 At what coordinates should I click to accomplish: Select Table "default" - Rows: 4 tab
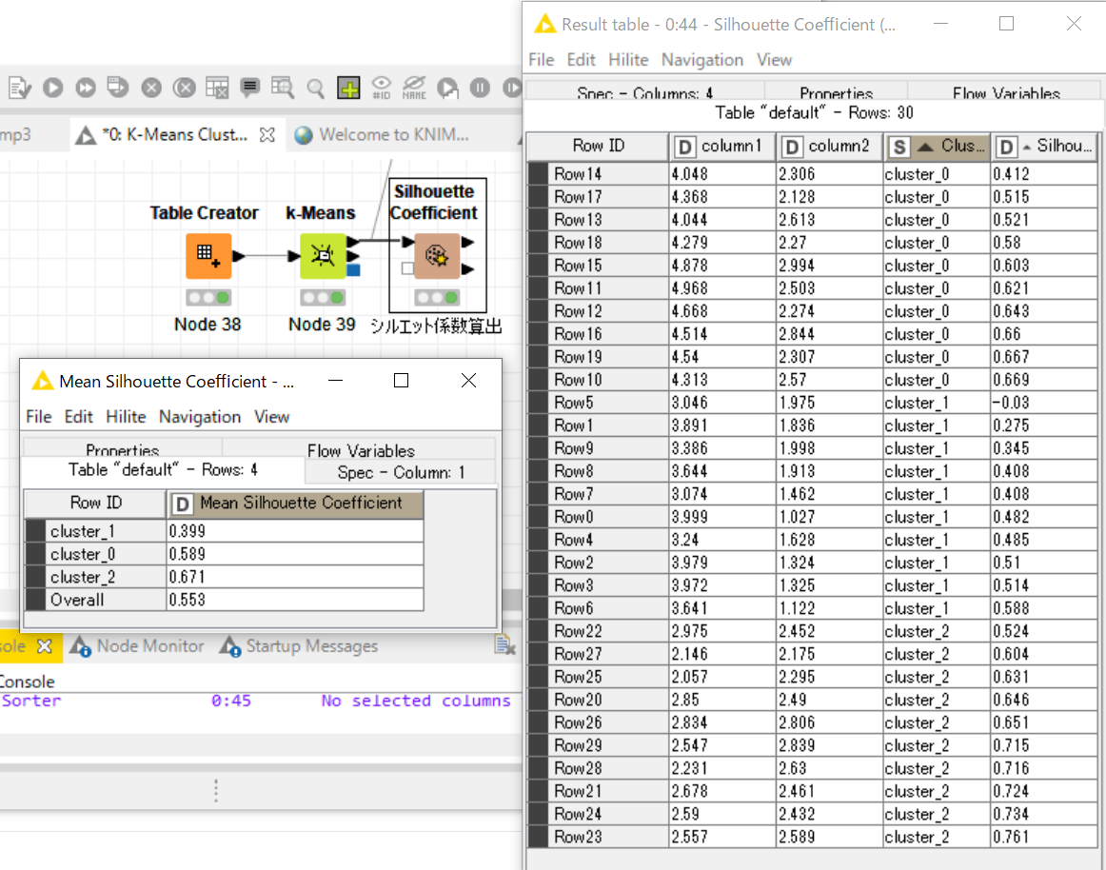(x=163, y=470)
